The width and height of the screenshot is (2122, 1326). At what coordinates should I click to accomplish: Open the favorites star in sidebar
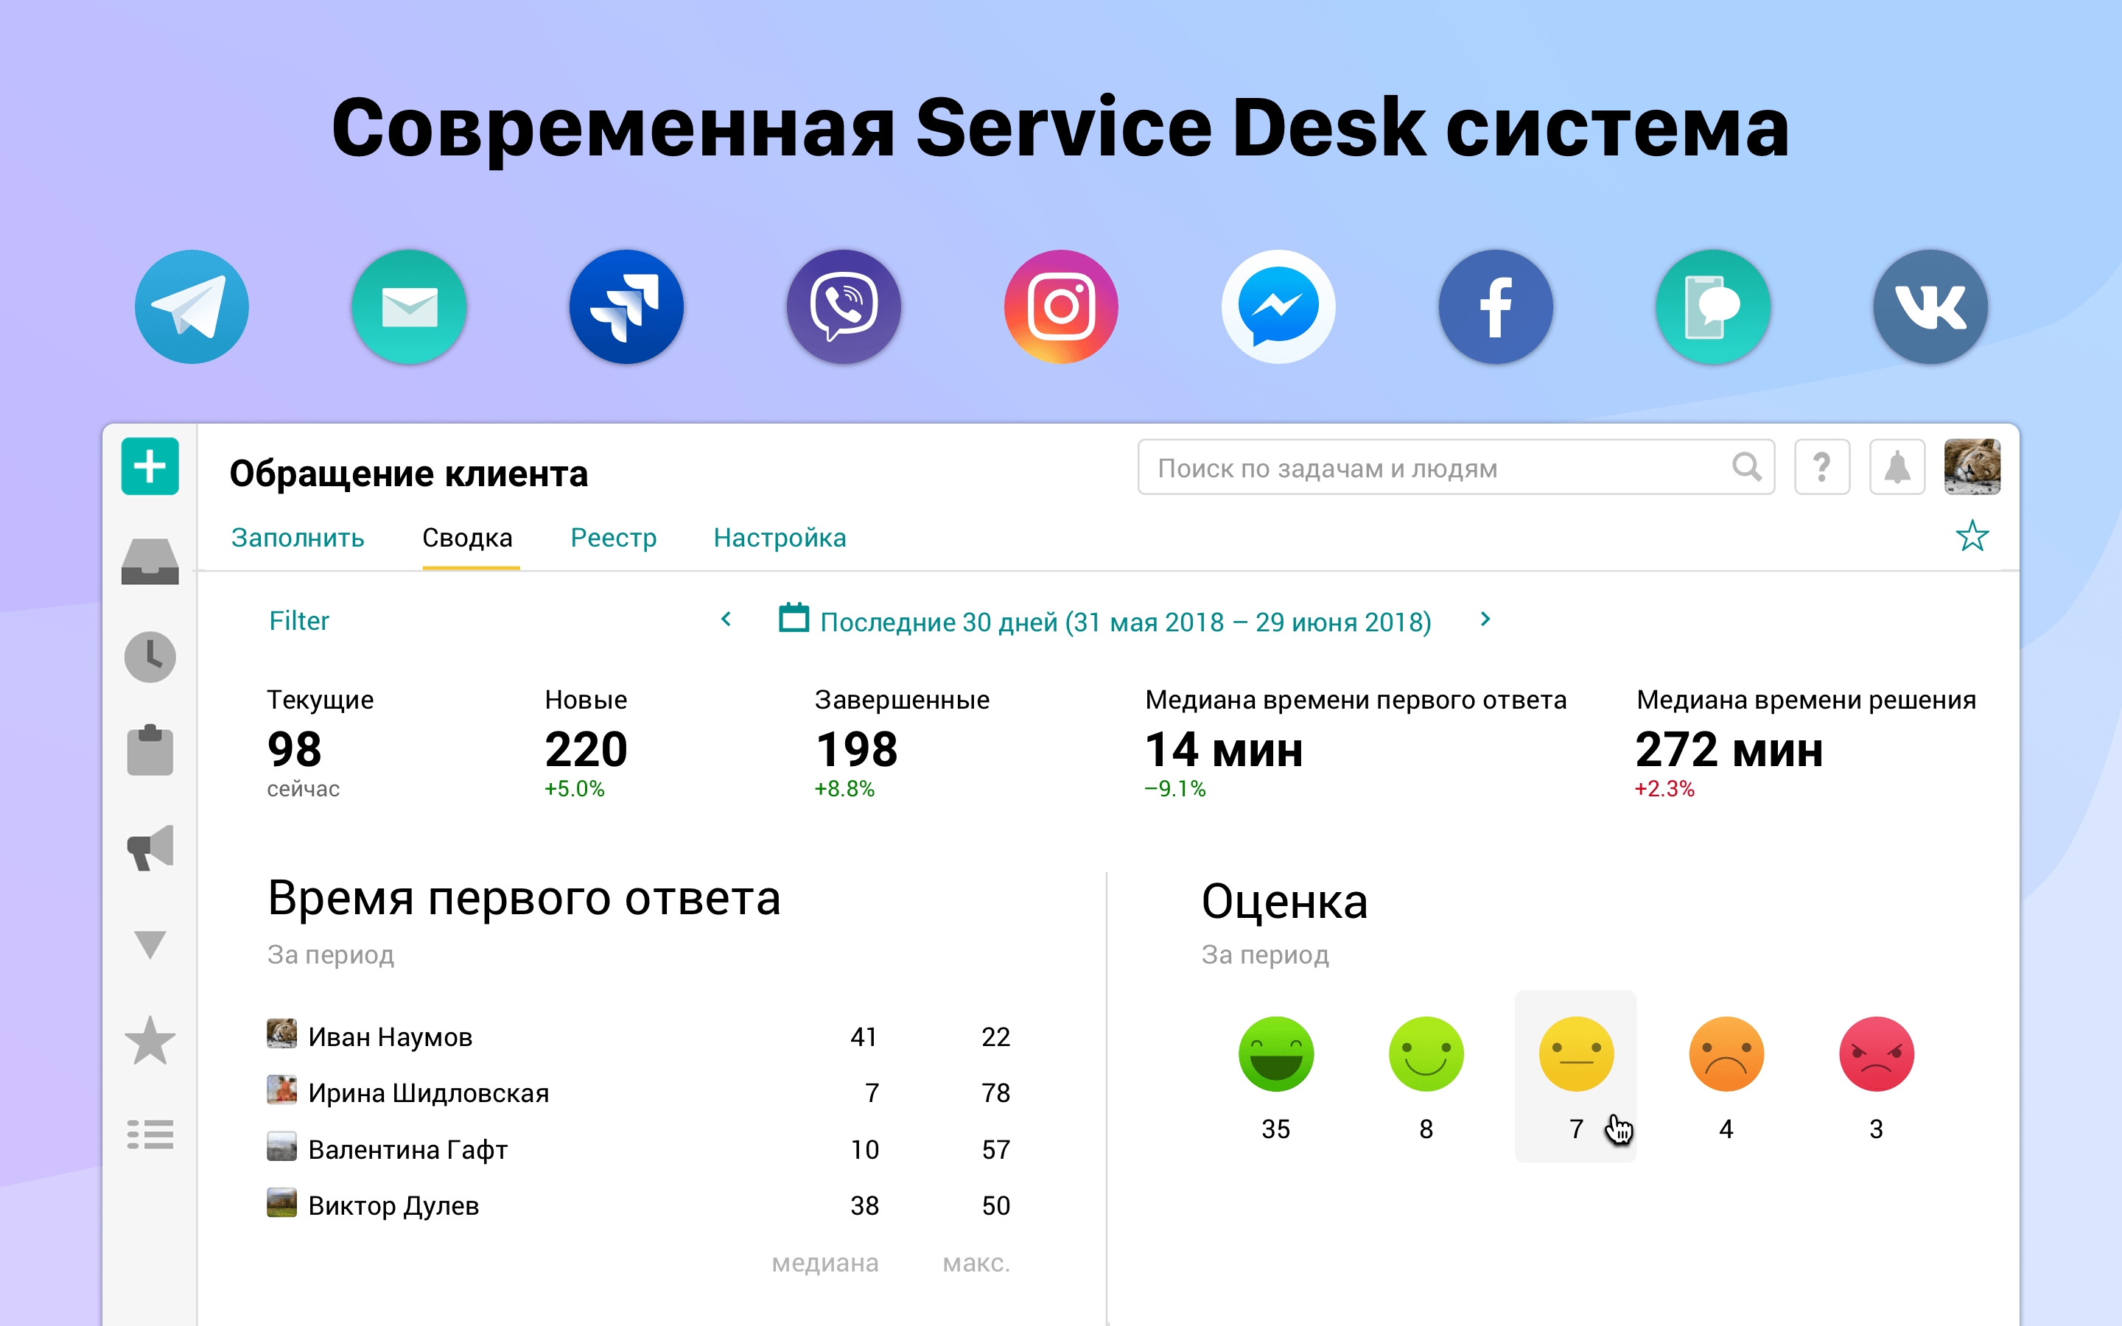click(x=150, y=1040)
